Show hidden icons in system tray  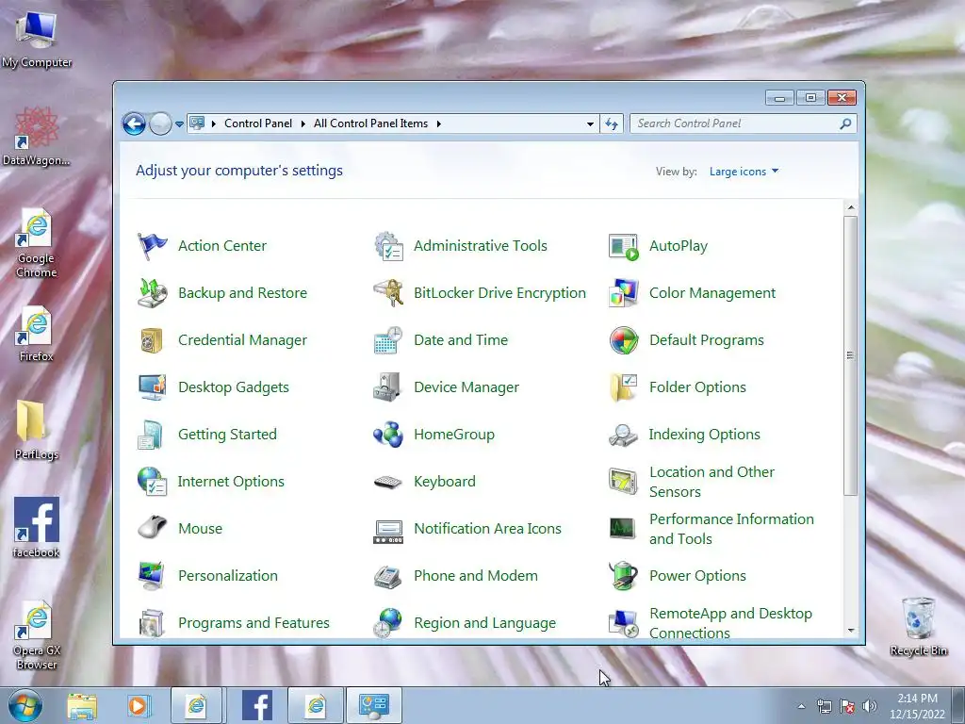point(801,706)
